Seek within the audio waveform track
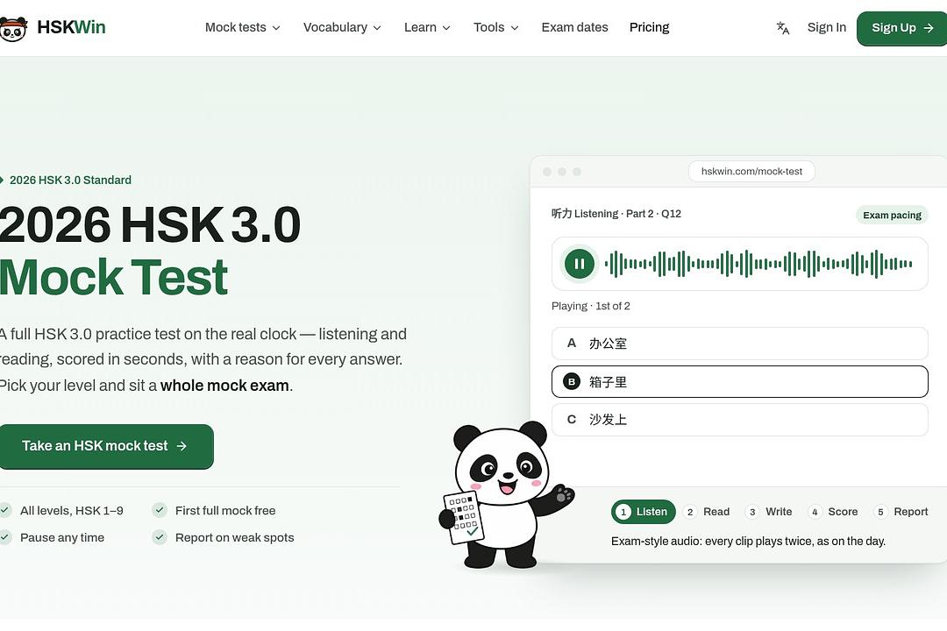Image resolution: width=947 pixels, height=631 pixels. (x=758, y=264)
